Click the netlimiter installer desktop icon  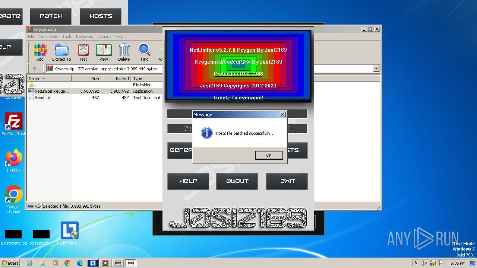click(69, 233)
